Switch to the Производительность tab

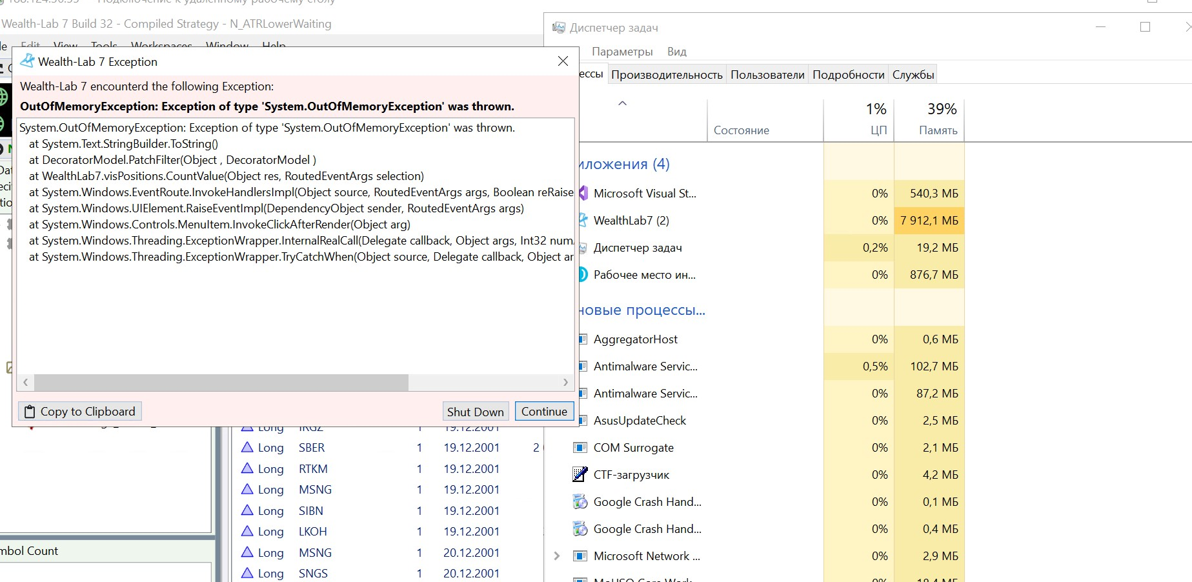[x=667, y=75]
